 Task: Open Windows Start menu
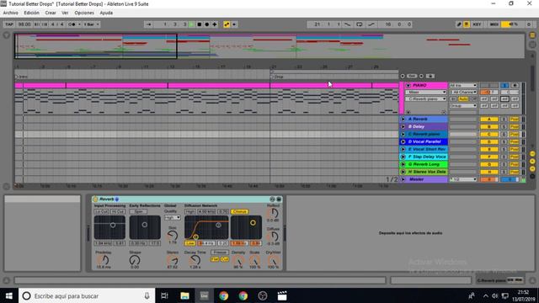point(9,295)
